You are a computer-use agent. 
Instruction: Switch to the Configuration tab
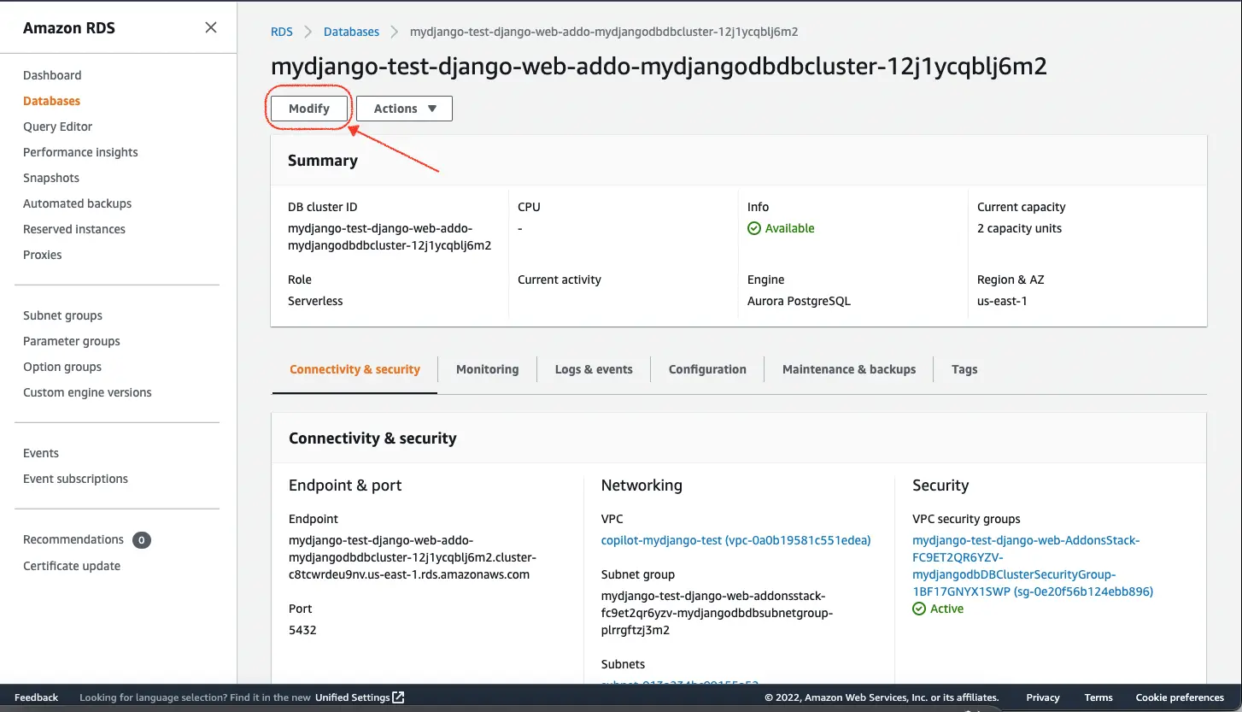pyautogui.click(x=707, y=369)
